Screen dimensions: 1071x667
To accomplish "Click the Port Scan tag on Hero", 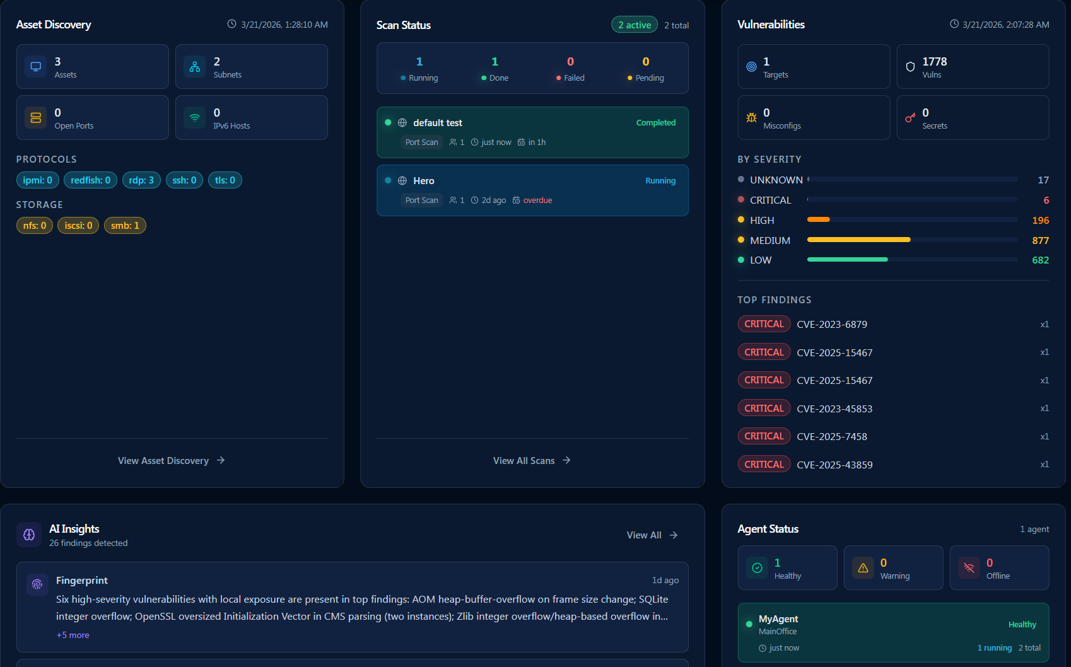I will click(422, 200).
